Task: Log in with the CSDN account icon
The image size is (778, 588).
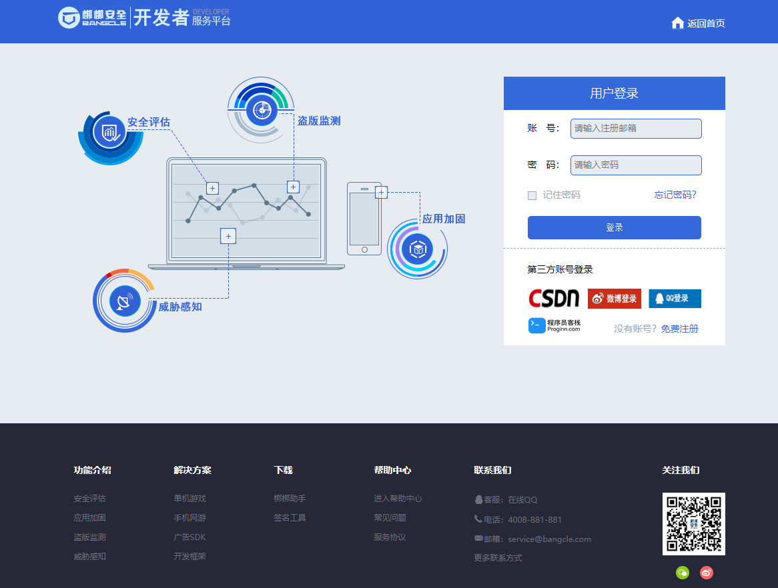Action: pos(554,299)
